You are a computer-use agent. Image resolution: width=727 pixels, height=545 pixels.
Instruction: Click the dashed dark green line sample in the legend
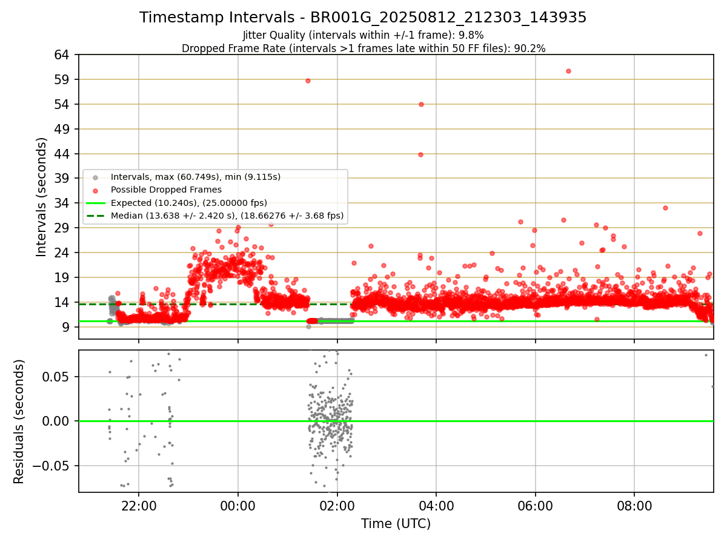click(x=95, y=216)
